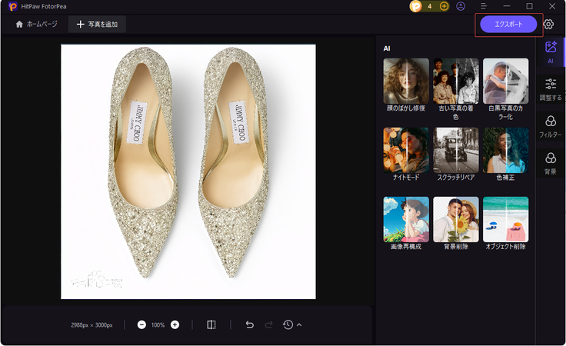This screenshot has height=346, width=566.
Task: Close the HitPaw FotorPea window
Action: coord(552,6)
